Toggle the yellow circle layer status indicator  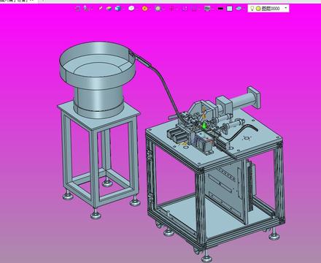(258, 9)
